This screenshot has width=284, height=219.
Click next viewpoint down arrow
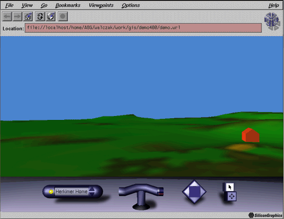pyautogui.click(x=92, y=194)
